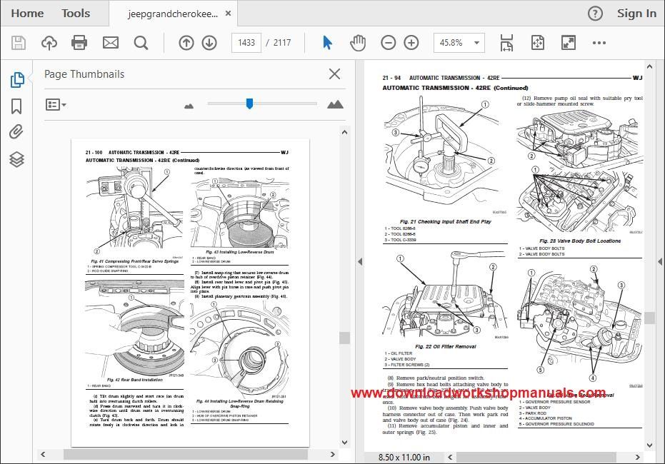Click document horizontal scroll left arrow
Viewport: 665px width, 464px height.
point(451,458)
